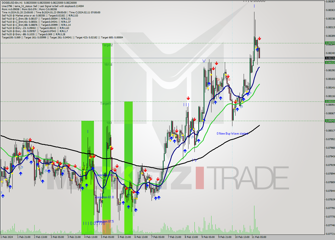
Task: Click the '8 Feb 13:00' time axis label
Action: (191, 237)
